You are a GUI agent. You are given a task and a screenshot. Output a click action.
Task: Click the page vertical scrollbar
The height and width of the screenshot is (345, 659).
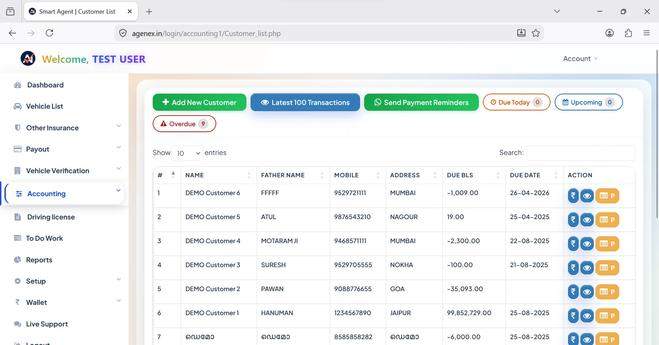(657, 134)
